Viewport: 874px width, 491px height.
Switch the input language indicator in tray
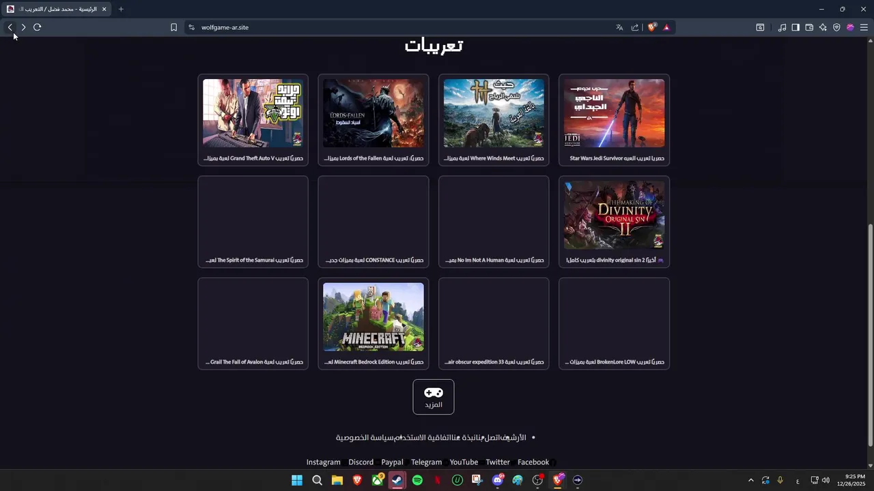[x=798, y=481]
